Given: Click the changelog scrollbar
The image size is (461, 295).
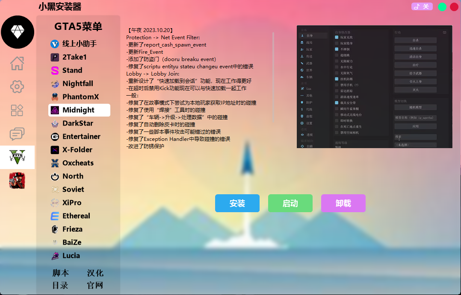Looking at the screenshot, I should (x=273, y=77).
